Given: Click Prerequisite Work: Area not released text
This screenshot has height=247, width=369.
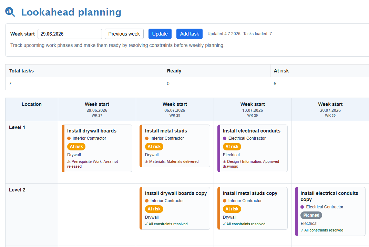Looking at the screenshot, I should coord(92,164).
